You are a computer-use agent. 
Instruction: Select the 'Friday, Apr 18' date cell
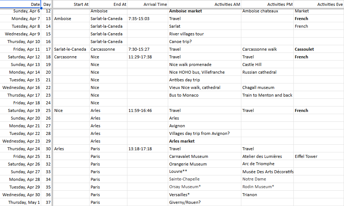[20, 103]
